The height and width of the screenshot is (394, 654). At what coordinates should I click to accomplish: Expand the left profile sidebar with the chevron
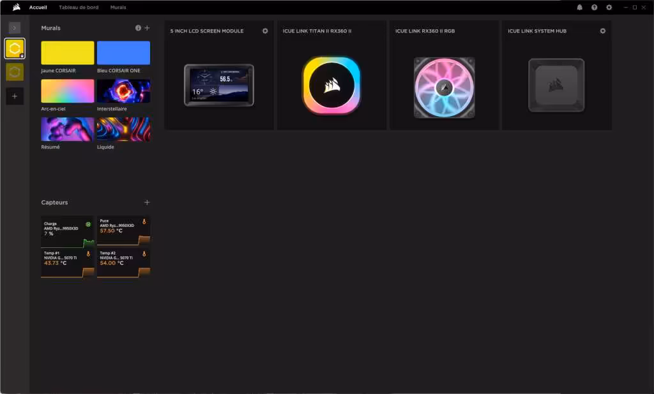click(x=15, y=28)
